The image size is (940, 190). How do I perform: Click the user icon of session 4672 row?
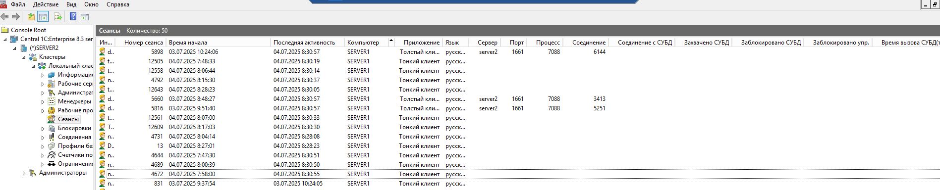[x=103, y=174]
